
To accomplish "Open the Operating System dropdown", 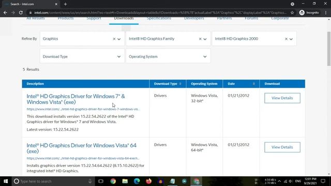I will (x=168, y=56).
